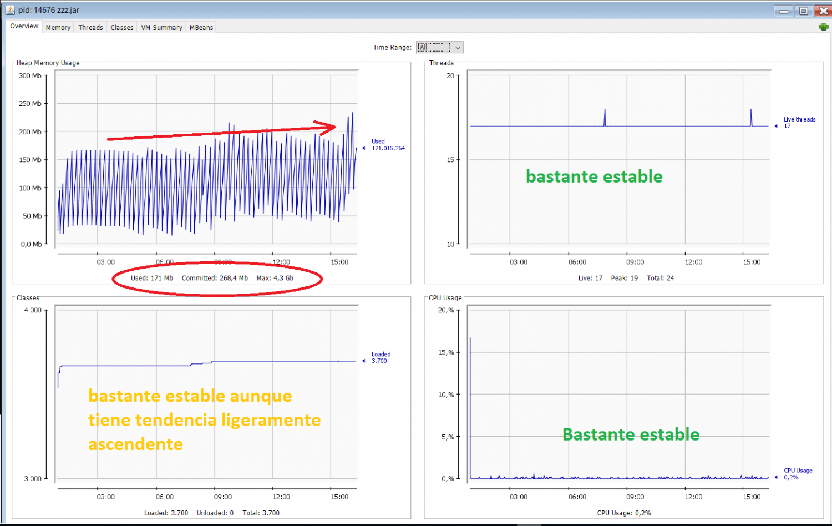The width and height of the screenshot is (832, 526).
Task: Minimize the zzz.jar window
Action: (783, 11)
